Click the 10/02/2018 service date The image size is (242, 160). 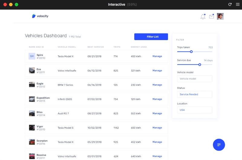point(94,128)
